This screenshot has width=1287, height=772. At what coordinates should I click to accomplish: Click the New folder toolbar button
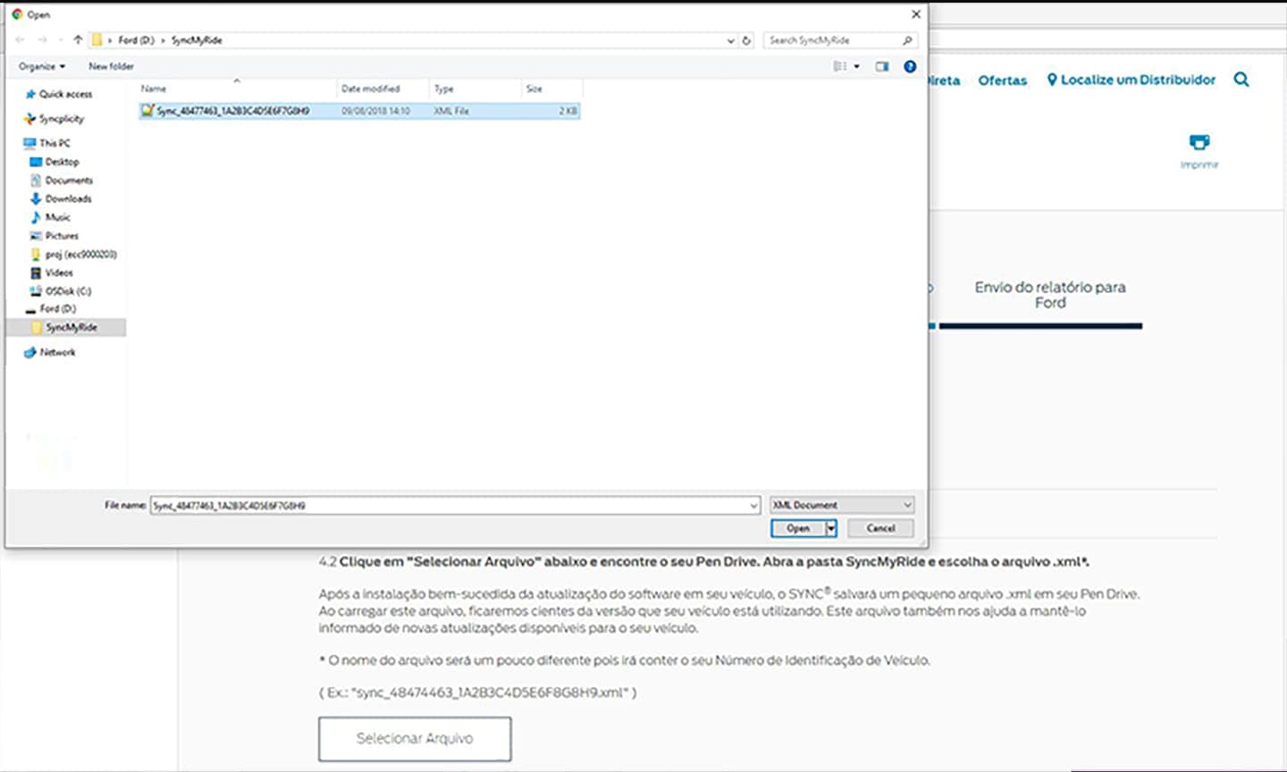click(111, 66)
